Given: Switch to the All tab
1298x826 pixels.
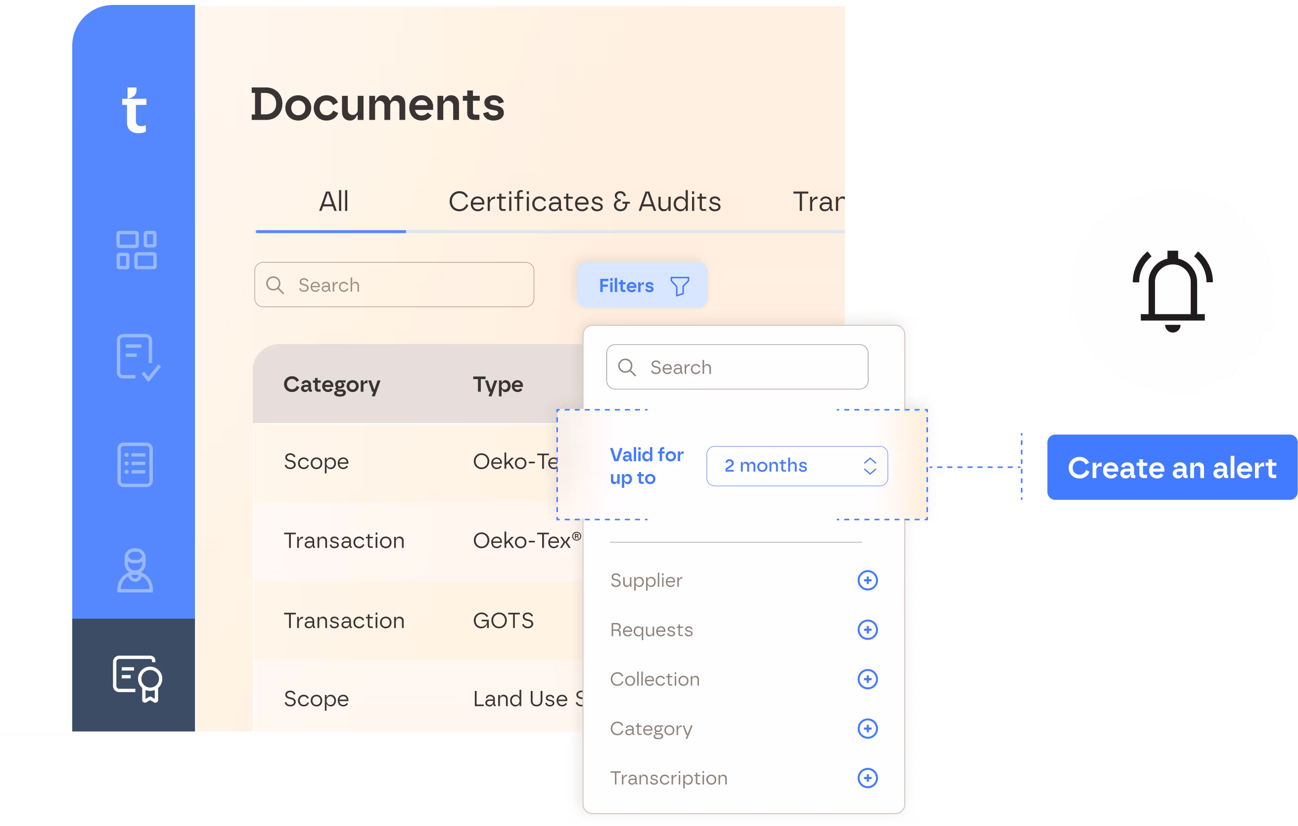Looking at the screenshot, I should [x=334, y=202].
